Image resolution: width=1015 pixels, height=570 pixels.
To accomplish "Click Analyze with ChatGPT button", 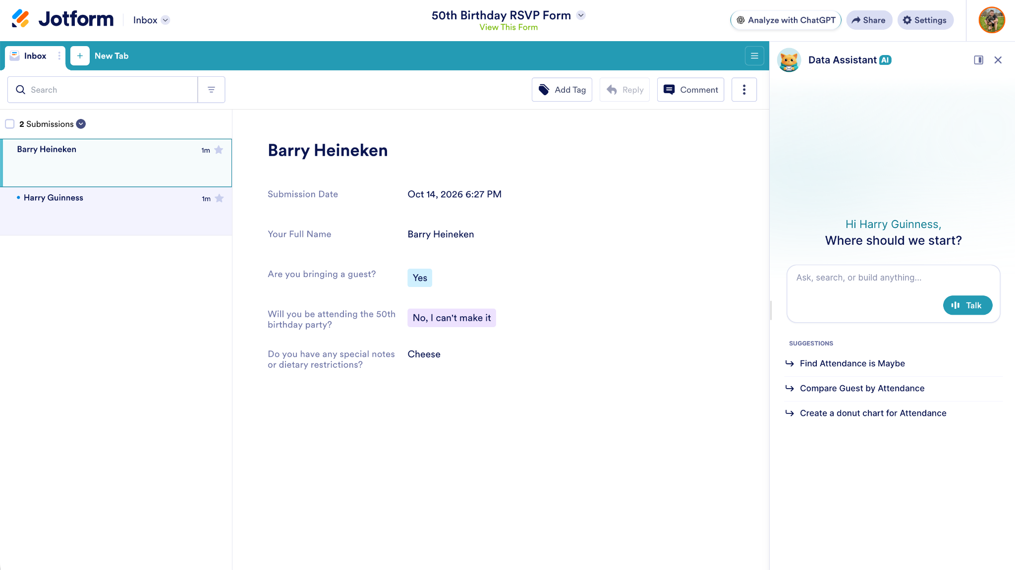I will pos(786,20).
